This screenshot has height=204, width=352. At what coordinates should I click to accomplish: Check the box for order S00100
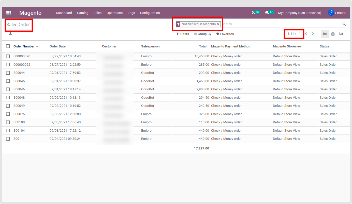tap(8, 122)
